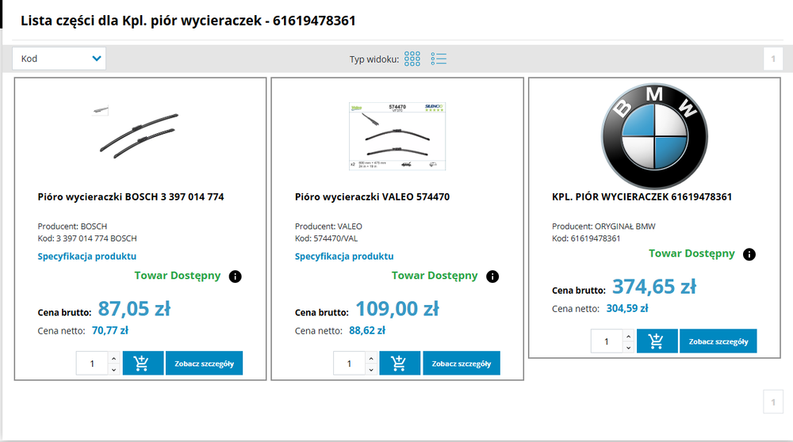Select net price 304,59 zł
This screenshot has width=793, height=442.
click(x=627, y=308)
